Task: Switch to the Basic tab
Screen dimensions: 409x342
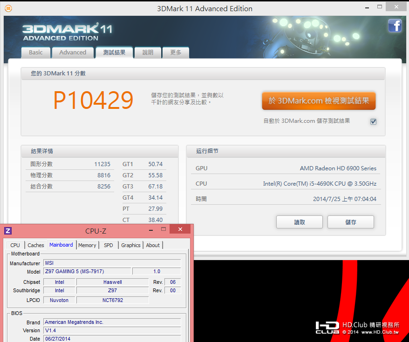Action: tap(36, 53)
